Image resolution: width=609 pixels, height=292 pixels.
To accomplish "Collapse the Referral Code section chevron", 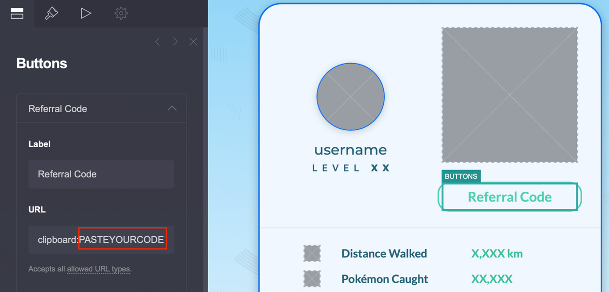I will tap(172, 109).
